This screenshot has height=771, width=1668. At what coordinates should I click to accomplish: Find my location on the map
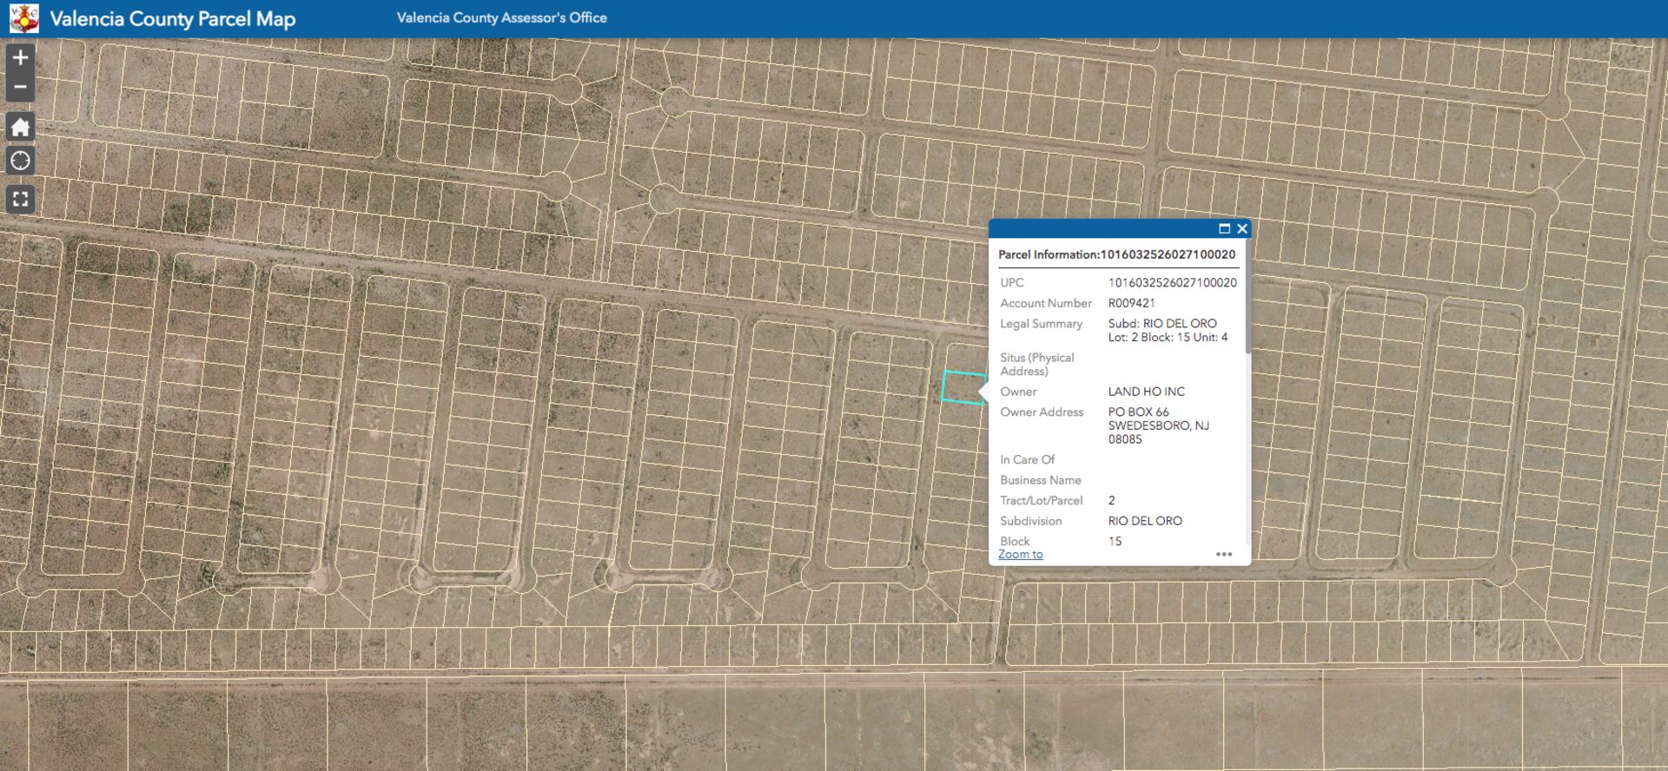pyautogui.click(x=20, y=161)
